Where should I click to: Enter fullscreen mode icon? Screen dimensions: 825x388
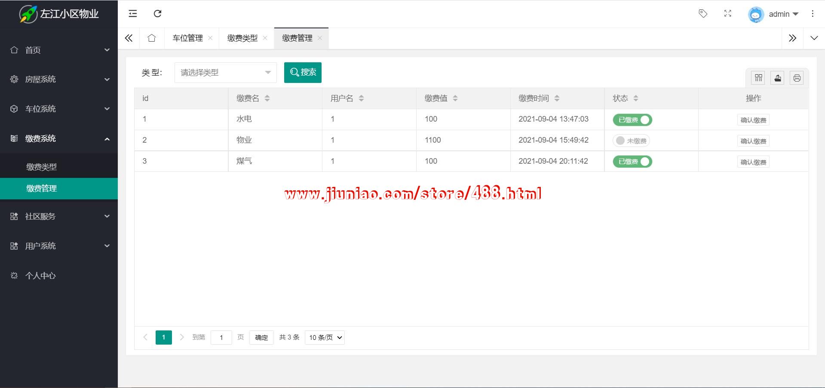[x=728, y=14]
